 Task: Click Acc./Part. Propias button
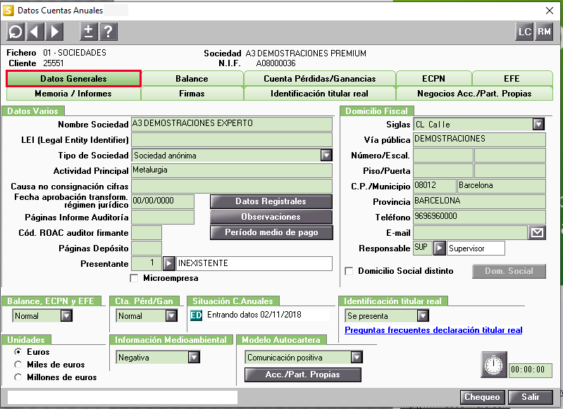click(303, 375)
